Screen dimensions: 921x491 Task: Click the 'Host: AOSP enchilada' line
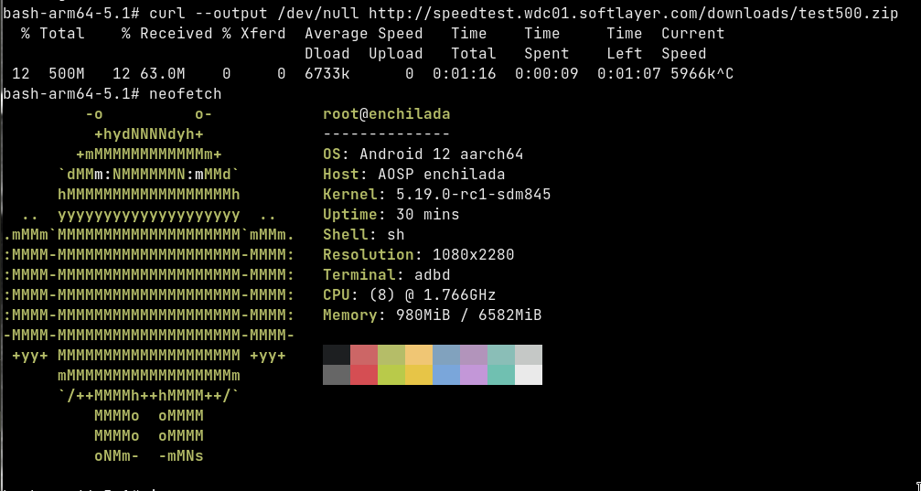tap(414, 175)
